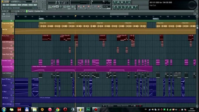Open the Playlist options menu icon
Screen dimensions: 199x112
coord(3,11)
